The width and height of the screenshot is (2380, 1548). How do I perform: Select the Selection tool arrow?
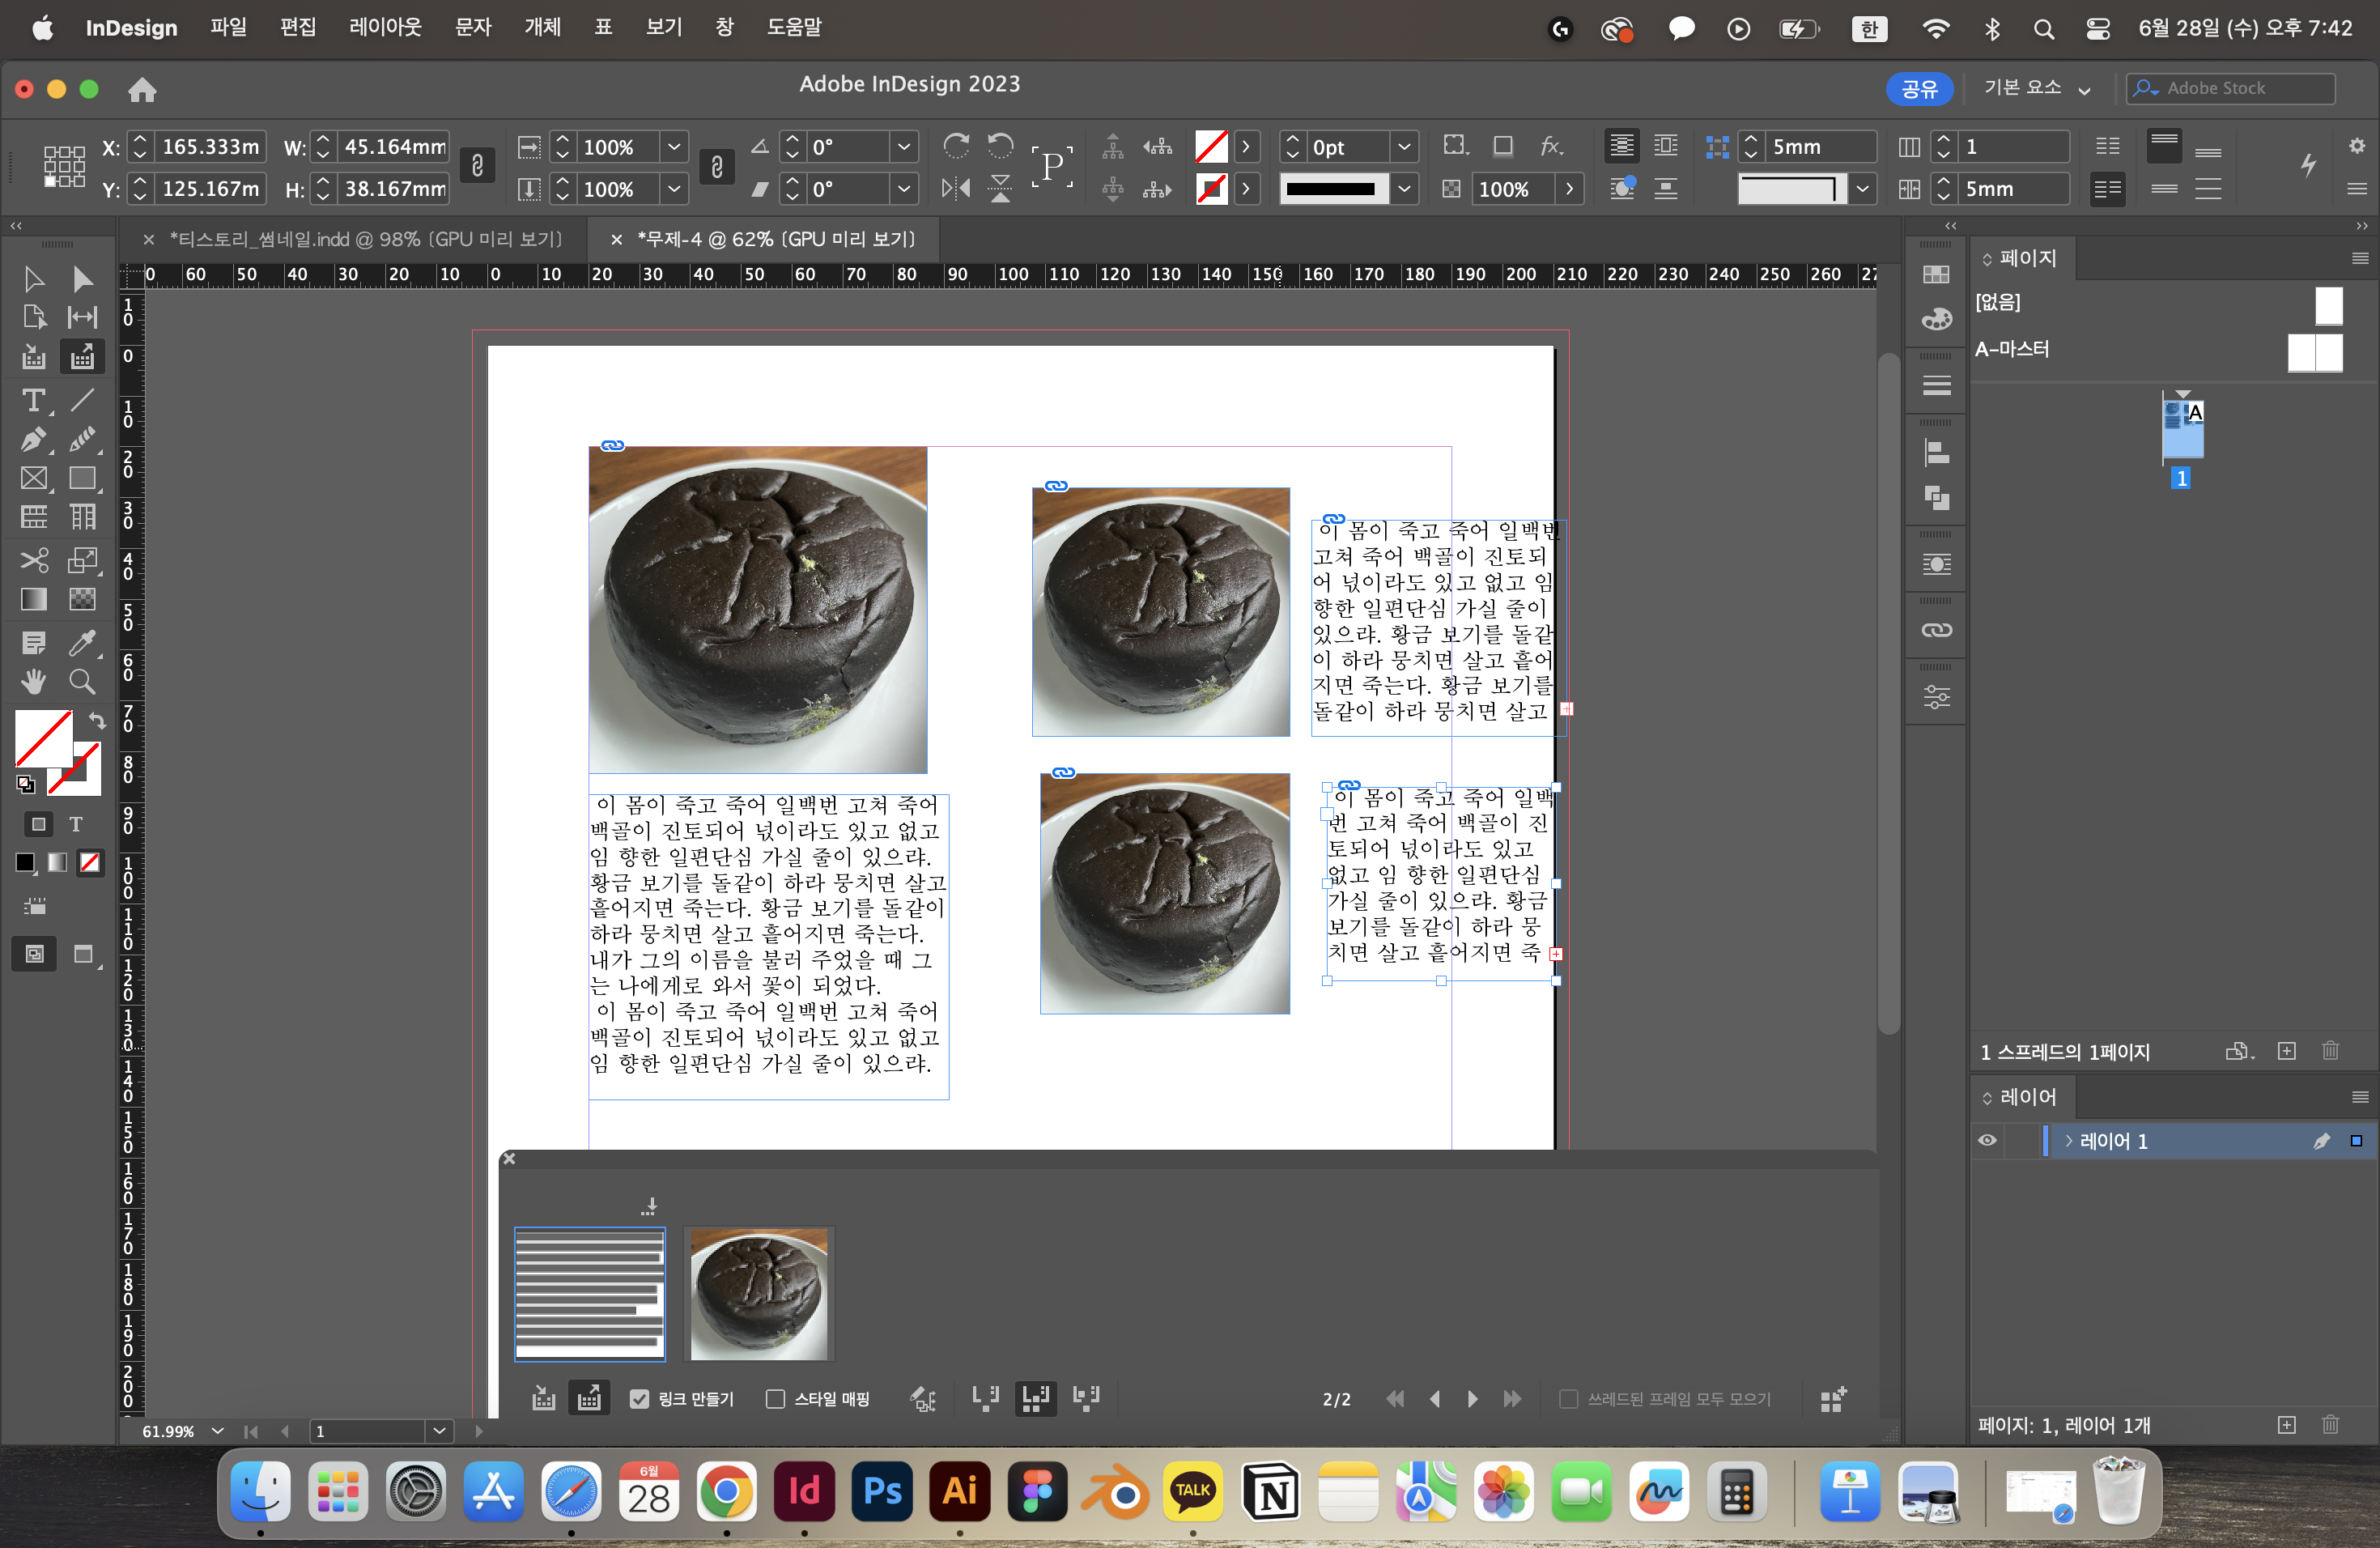click(34, 279)
